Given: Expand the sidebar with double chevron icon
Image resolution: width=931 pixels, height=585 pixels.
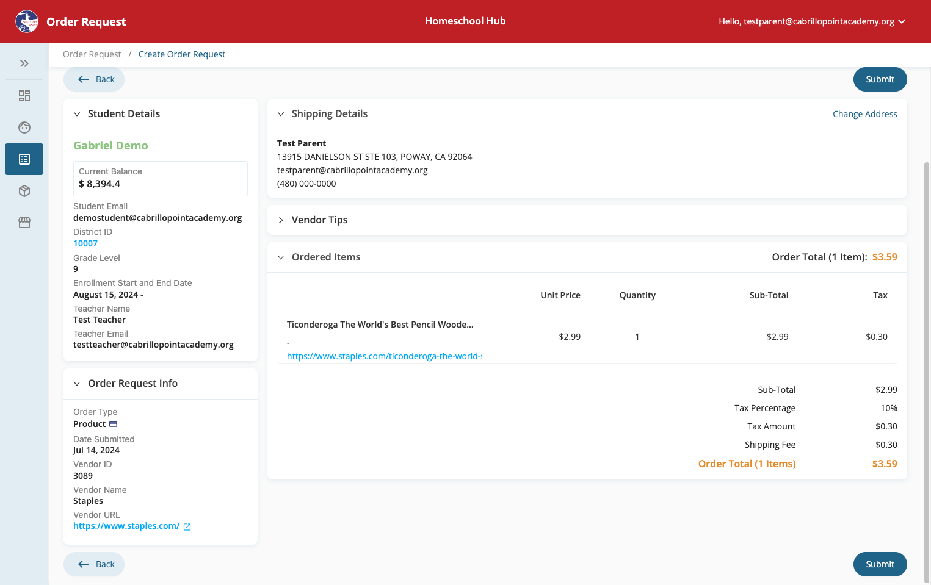Looking at the screenshot, I should click(x=24, y=63).
